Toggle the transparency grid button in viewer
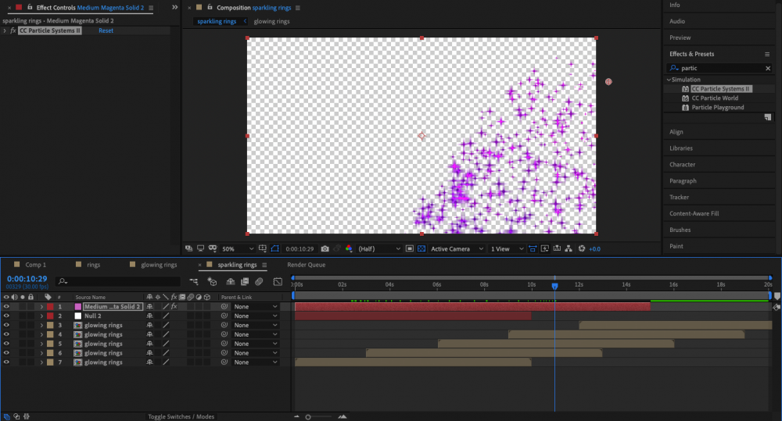 click(x=421, y=249)
